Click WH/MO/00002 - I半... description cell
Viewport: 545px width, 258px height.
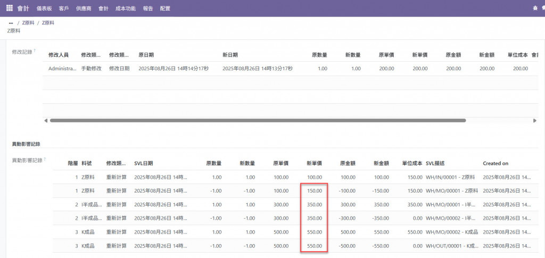pyautogui.click(x=451, y=219)
